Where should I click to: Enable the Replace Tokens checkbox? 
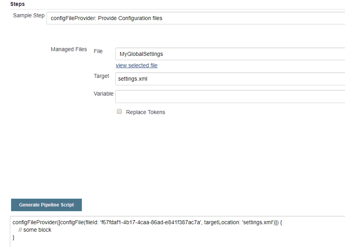(x=119, y=112)
